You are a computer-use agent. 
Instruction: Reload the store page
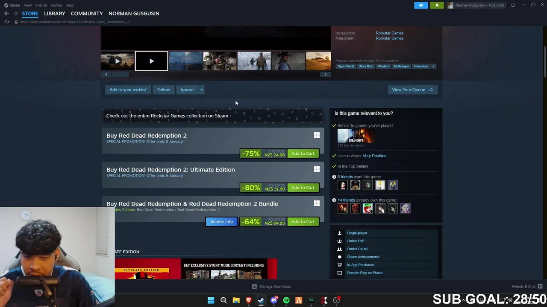[x=6, y=22]
